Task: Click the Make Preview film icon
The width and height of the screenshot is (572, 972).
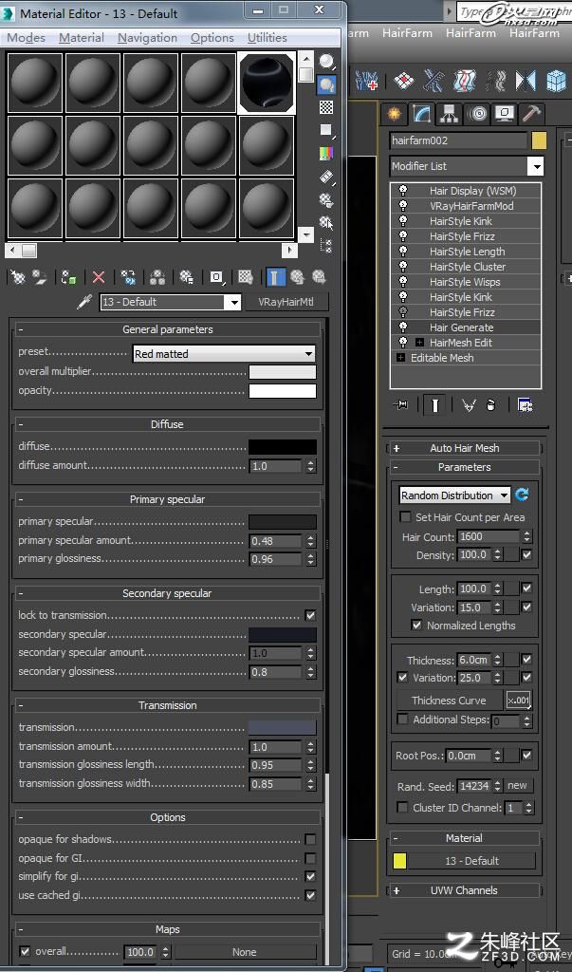Action: tap(326, 177)
